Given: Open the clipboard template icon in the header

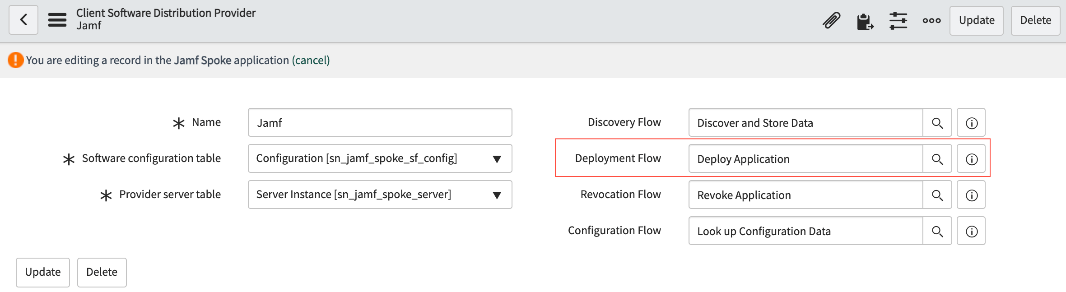Looking at the screenshot, I should [x=865, y=21].
